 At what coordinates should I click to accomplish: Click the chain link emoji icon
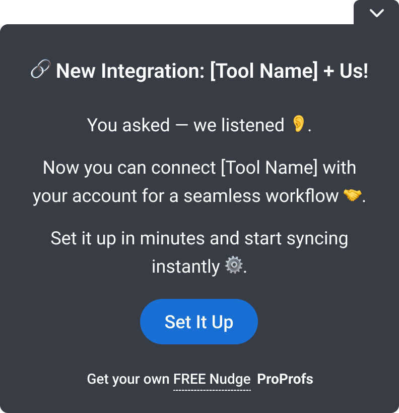[40, 70]
